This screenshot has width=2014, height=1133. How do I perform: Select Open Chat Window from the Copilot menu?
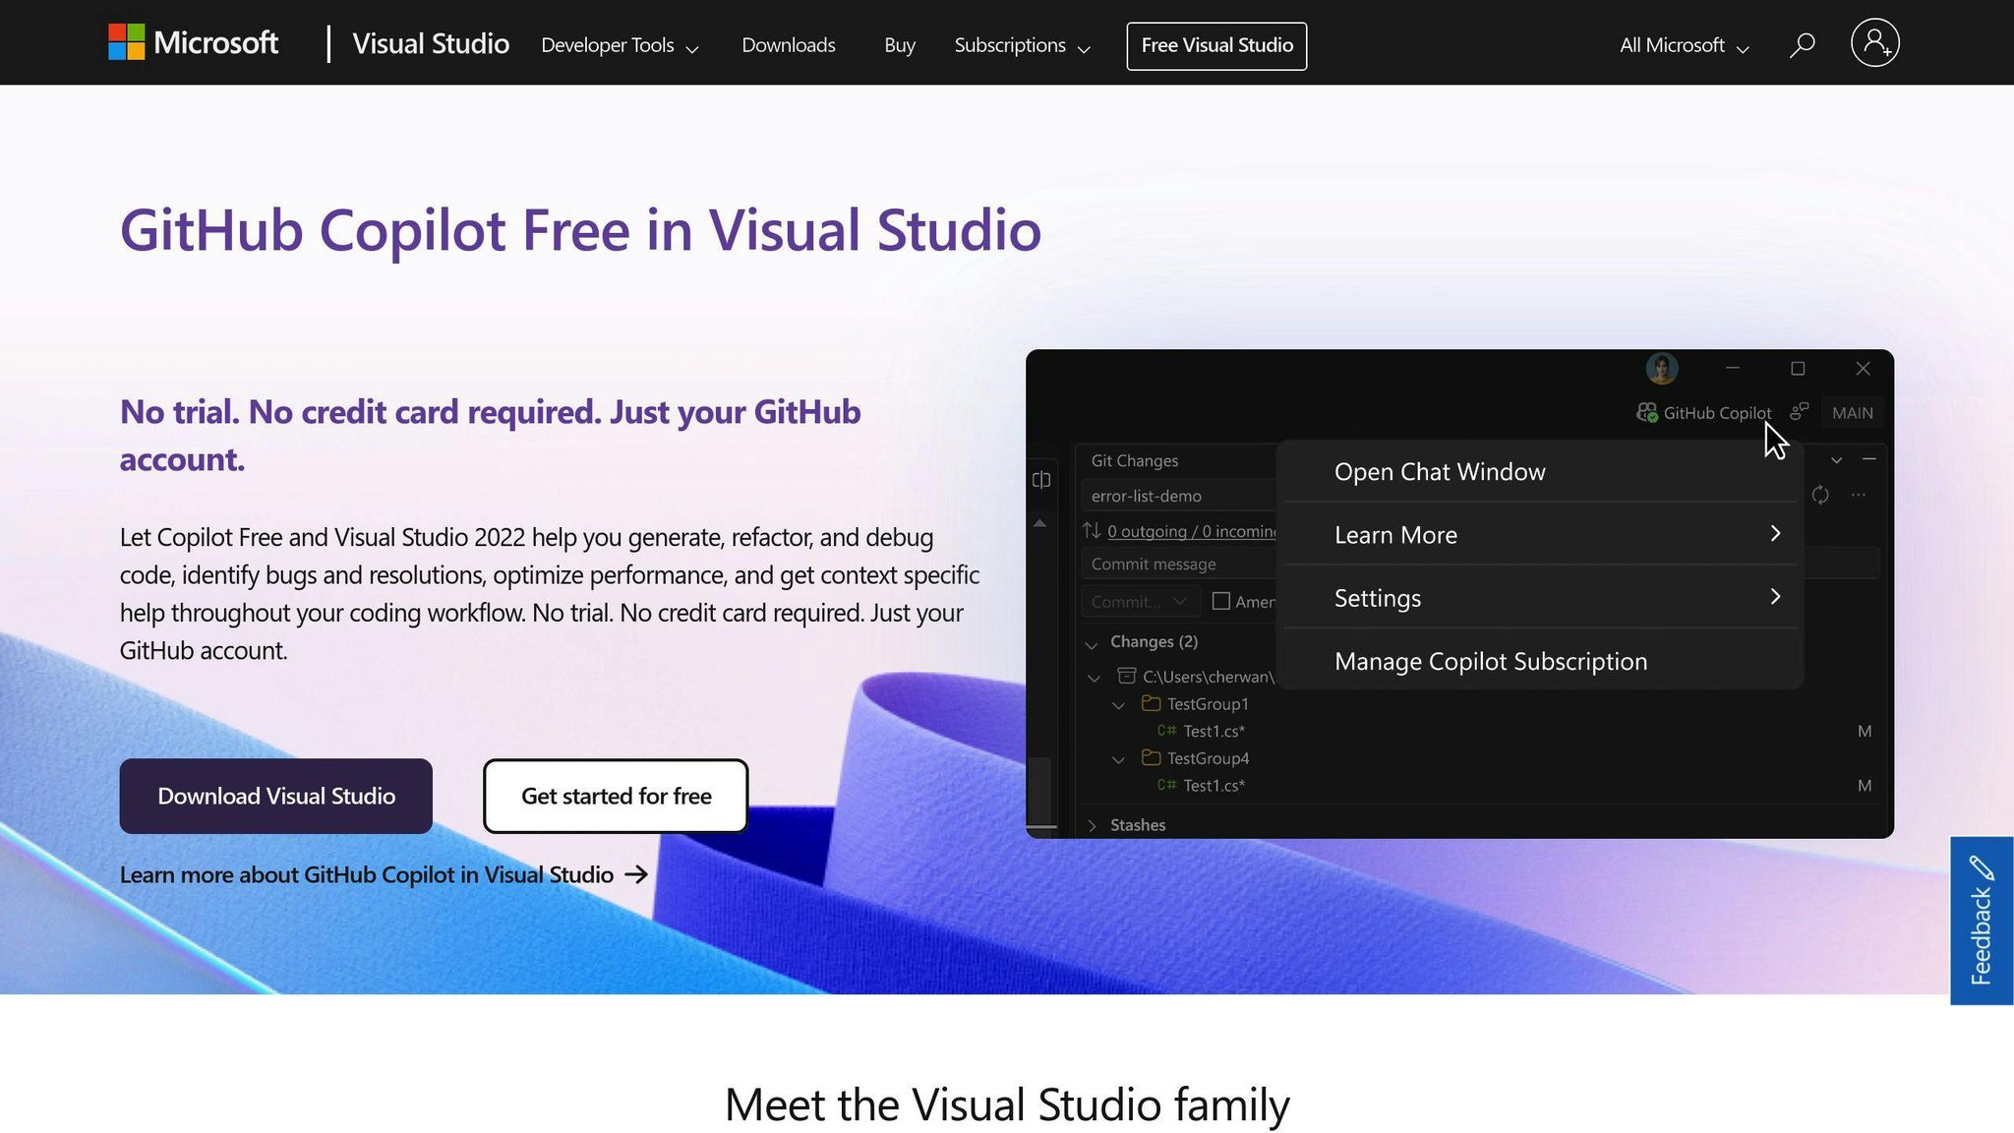point(1439,471)
